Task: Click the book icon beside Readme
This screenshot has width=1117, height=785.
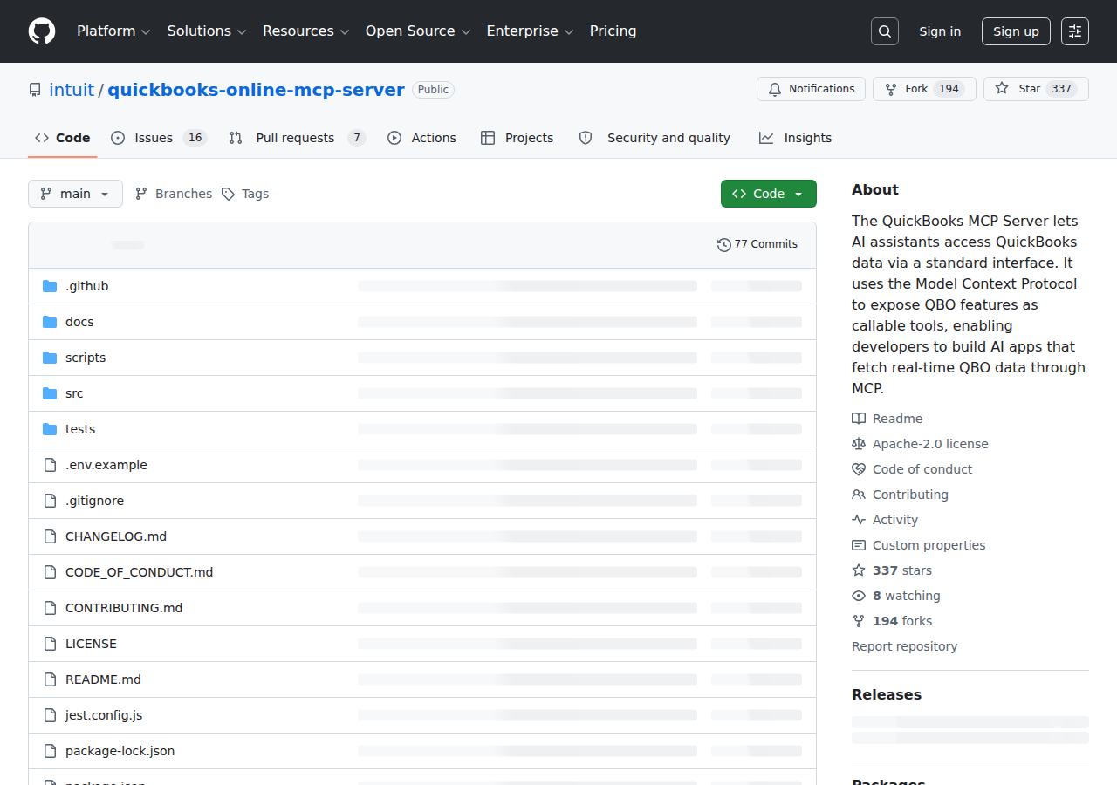Action: tap(859, 419)
